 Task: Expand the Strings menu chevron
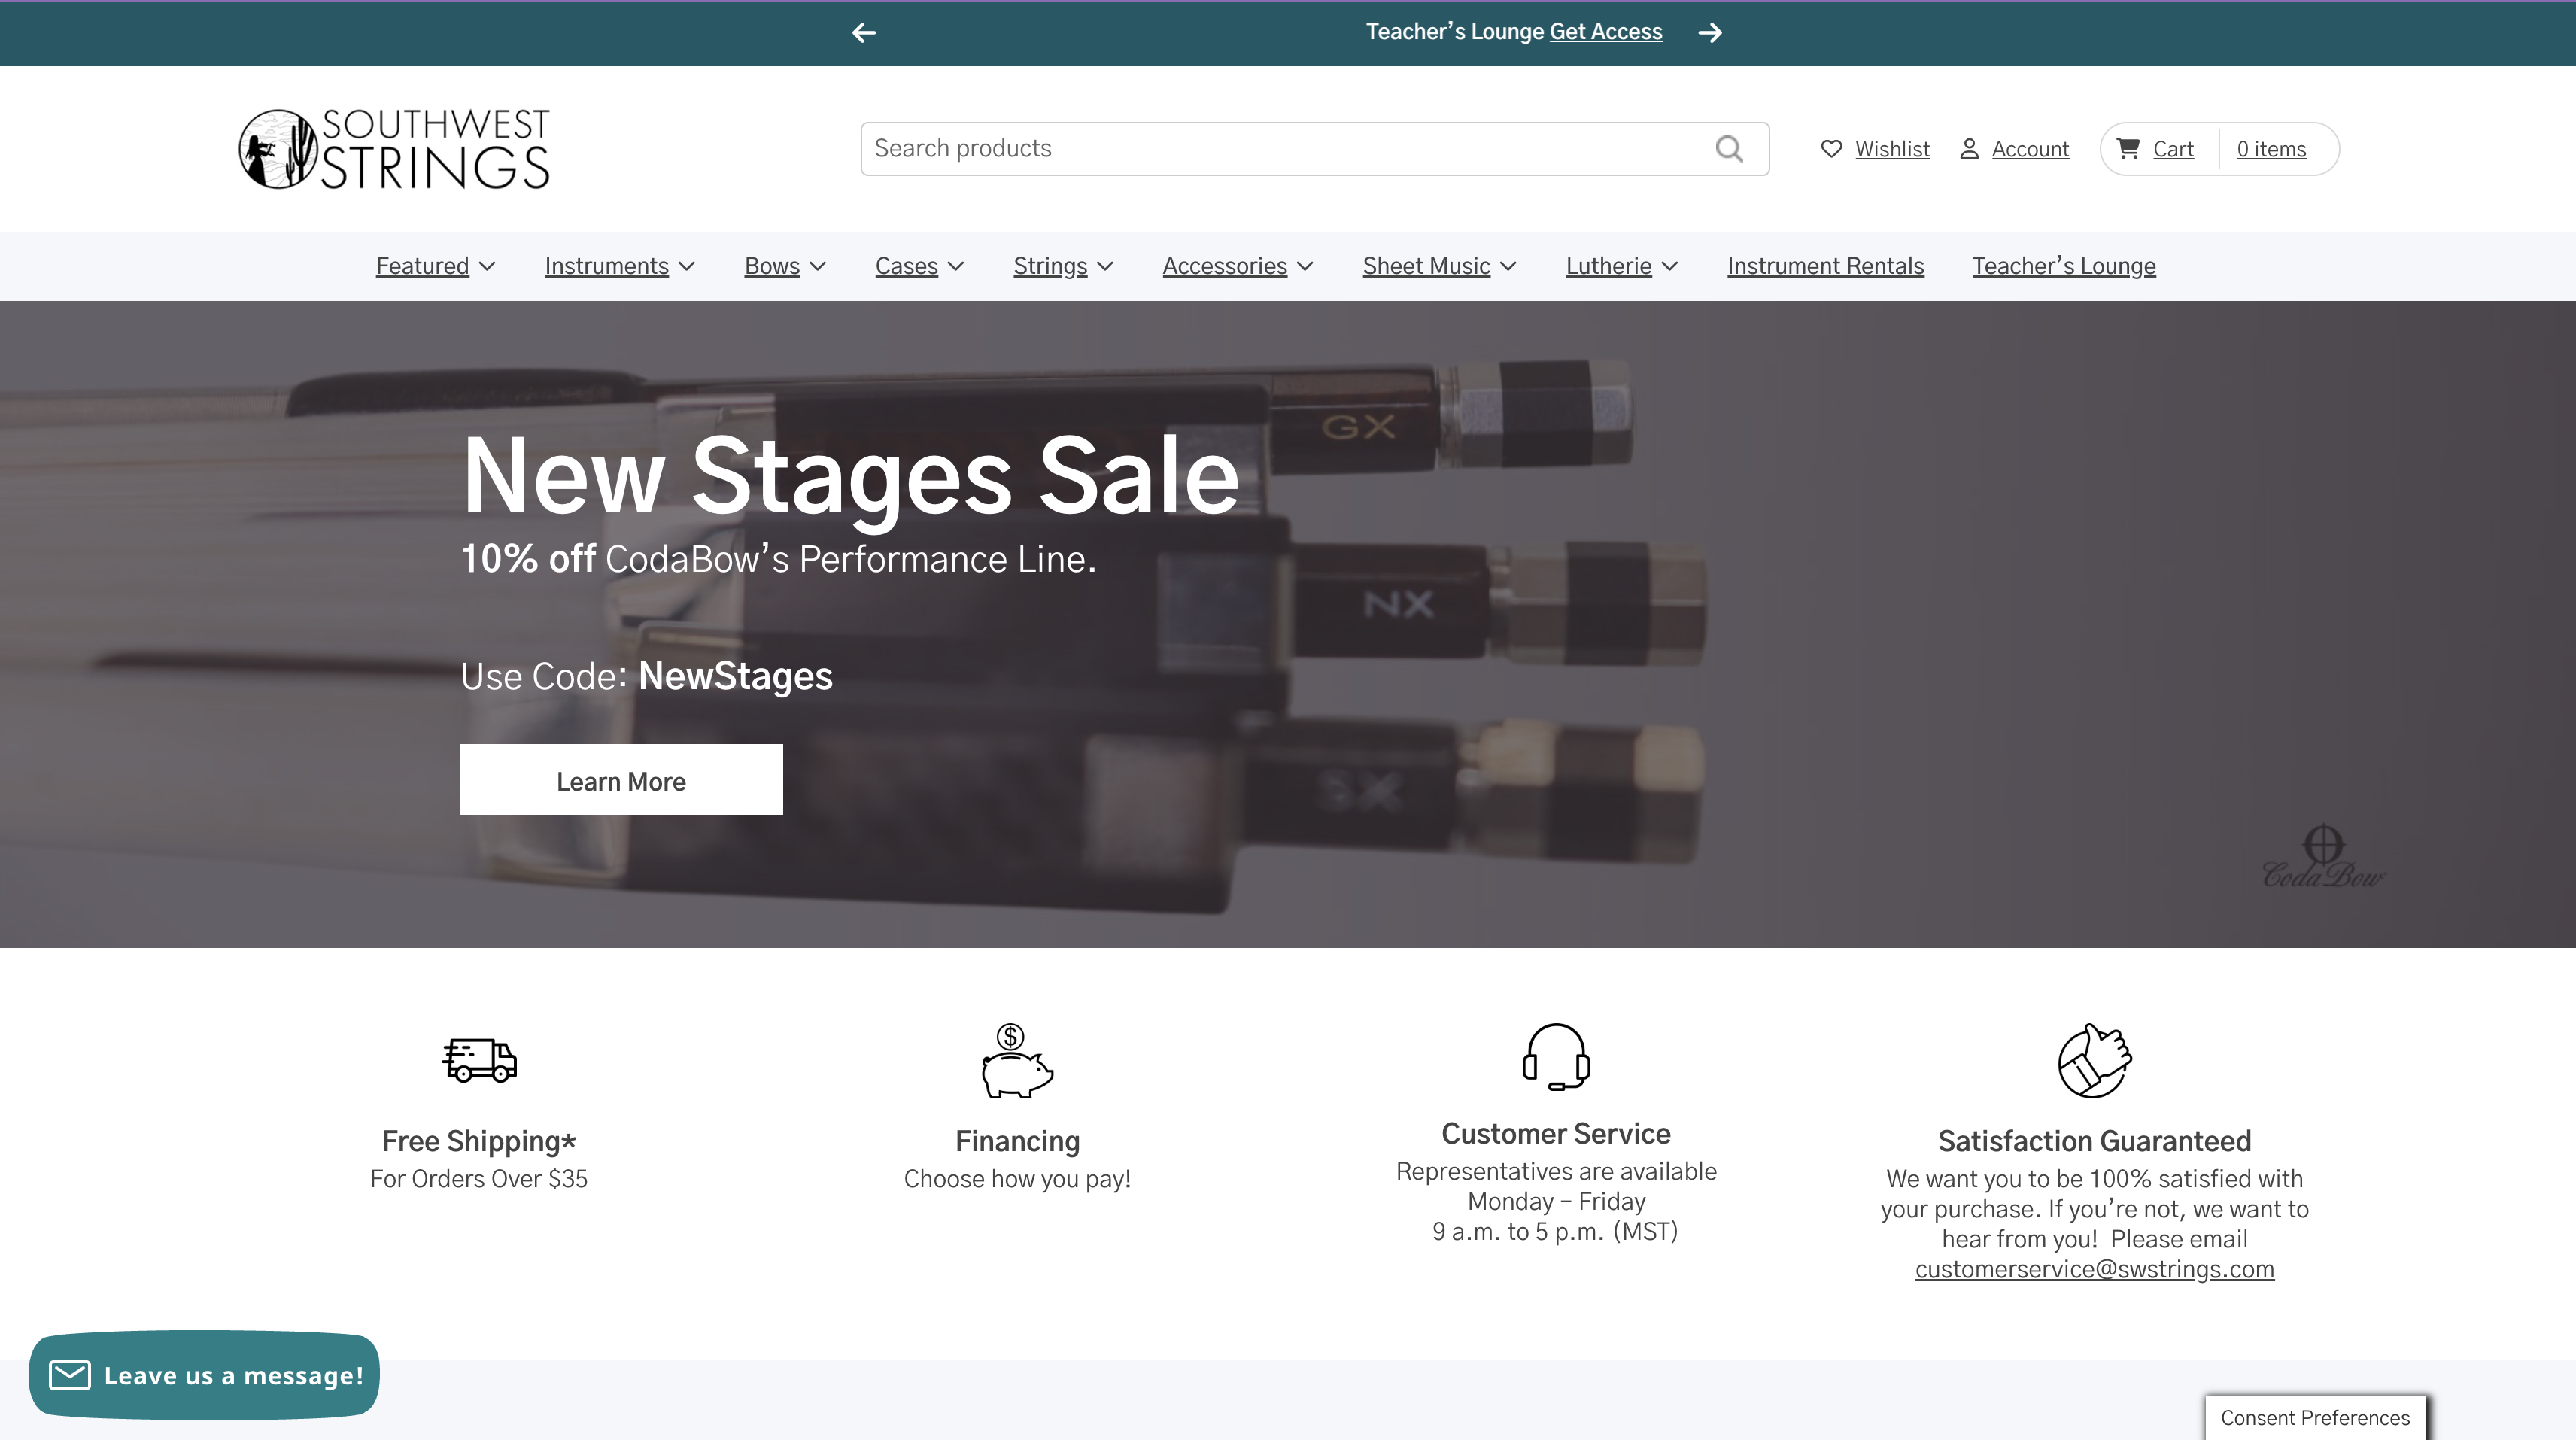(1105, 267)
